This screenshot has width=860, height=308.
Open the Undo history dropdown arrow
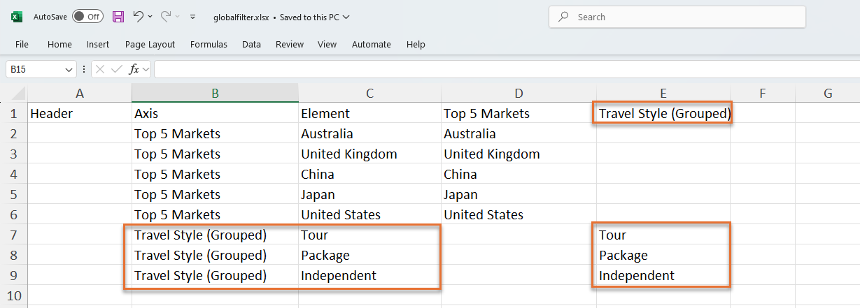click(150, 17)
